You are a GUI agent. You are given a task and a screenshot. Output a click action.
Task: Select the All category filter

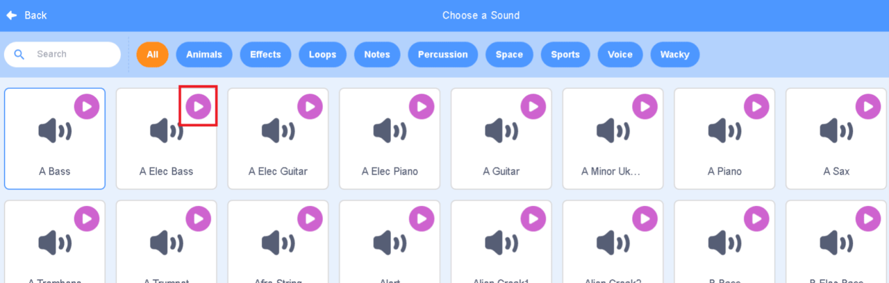[x=152, y=54]
